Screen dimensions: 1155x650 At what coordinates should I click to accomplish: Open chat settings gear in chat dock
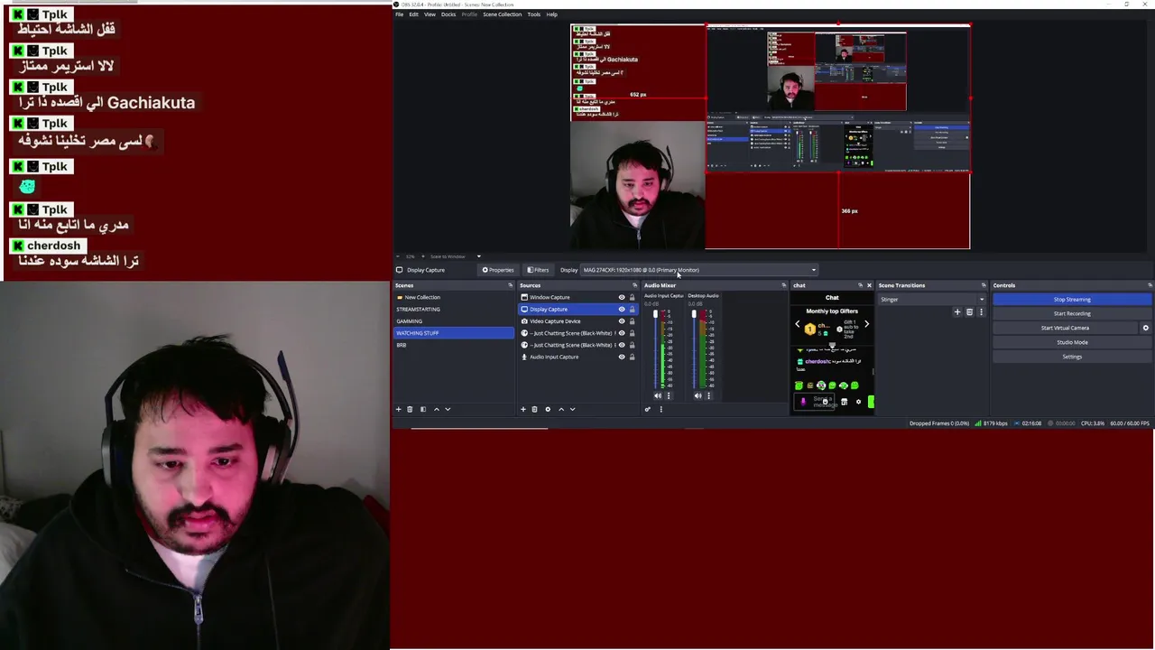858,402
